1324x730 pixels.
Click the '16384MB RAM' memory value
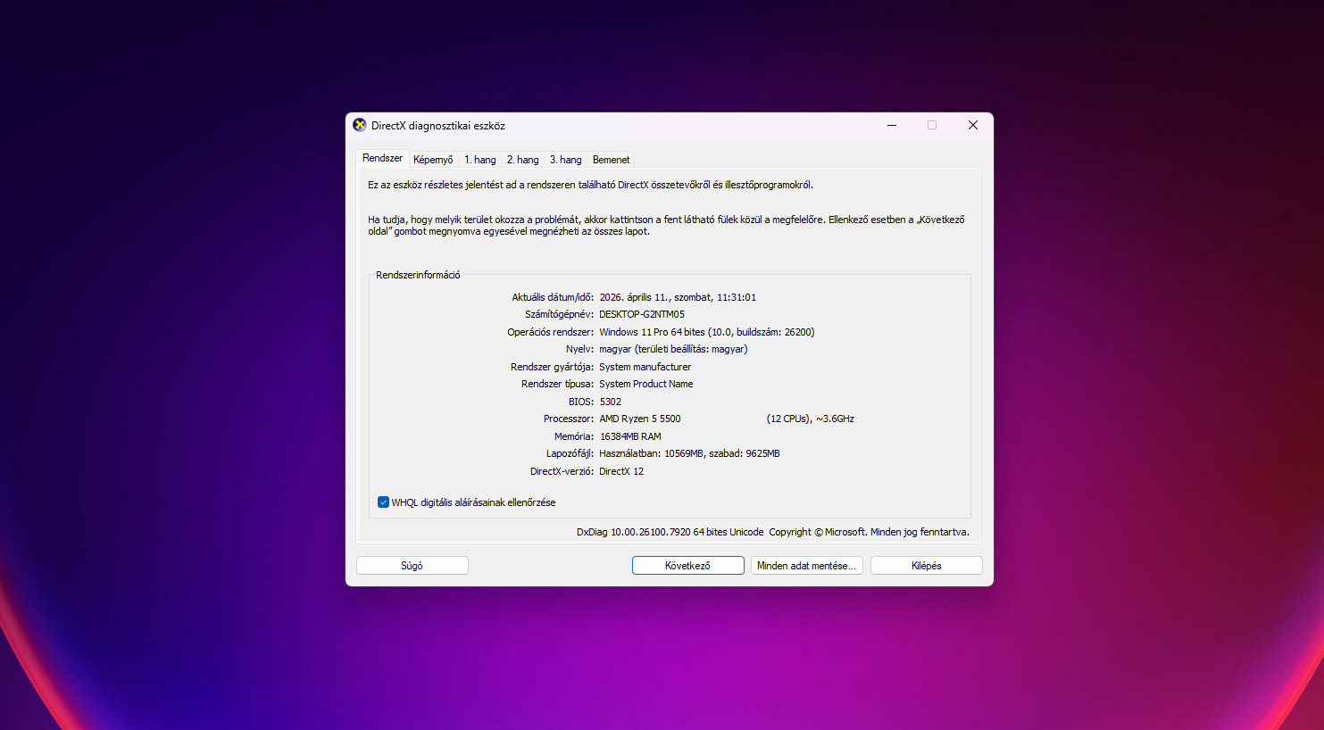click(x=630, y=436)
